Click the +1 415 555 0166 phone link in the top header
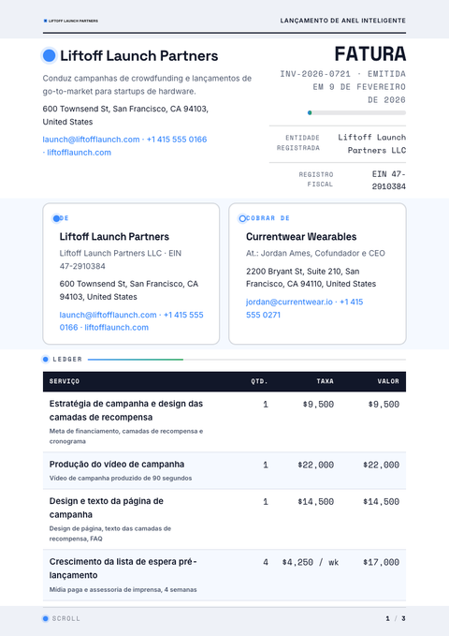The width and height of the screenshot is (449, 636). point(177,140)
